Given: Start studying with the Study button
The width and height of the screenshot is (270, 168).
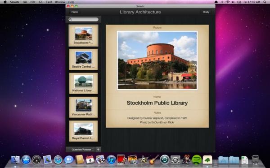Looking at the screenshot, I should (x=206, y=12).
